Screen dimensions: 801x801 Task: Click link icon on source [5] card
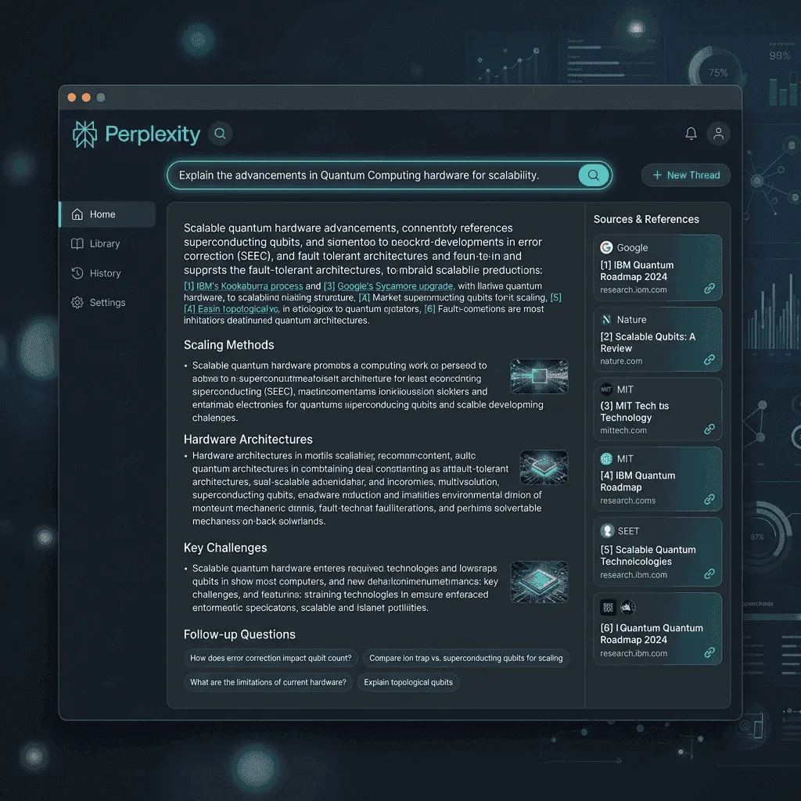709,573
